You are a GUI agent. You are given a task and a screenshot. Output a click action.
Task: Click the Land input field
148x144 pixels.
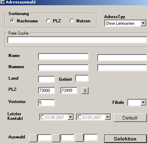tap(47, 79)
